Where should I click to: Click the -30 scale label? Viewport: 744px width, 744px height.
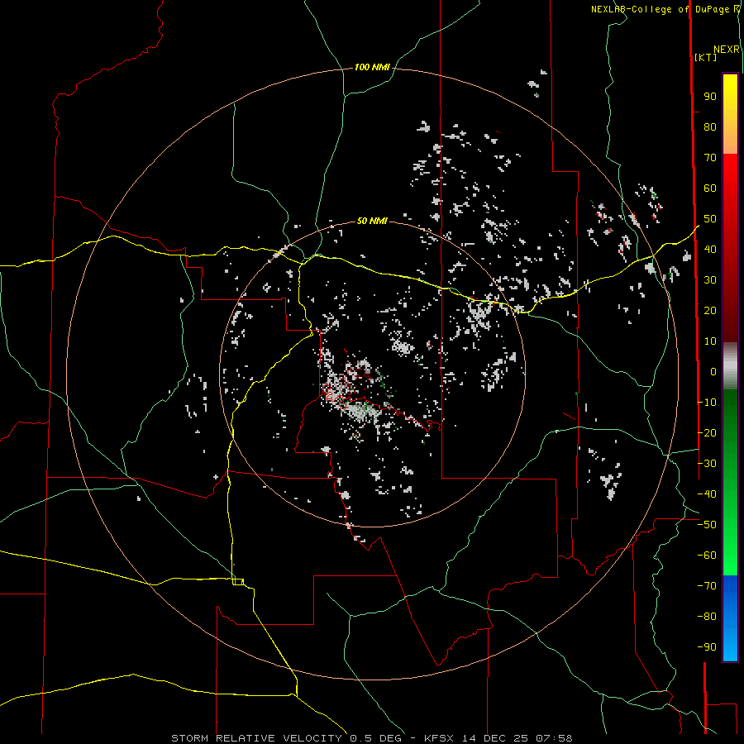(x=707, y=464)
